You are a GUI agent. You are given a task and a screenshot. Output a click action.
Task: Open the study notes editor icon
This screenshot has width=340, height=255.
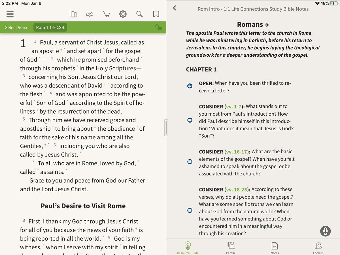click(x=90, y=14)
